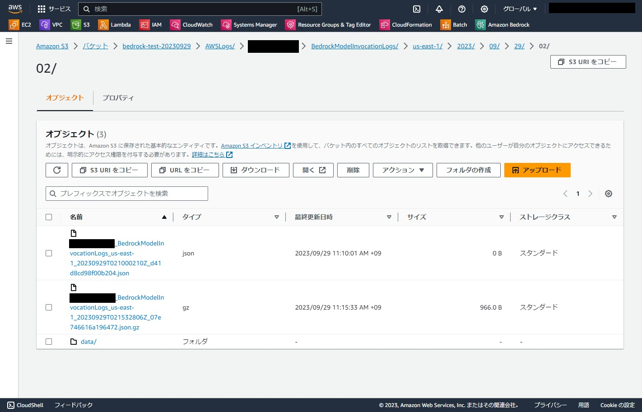The height and width of the screenshot is (412, 642).
Task: Click the ダウンロード button
Action: (256, 170)
